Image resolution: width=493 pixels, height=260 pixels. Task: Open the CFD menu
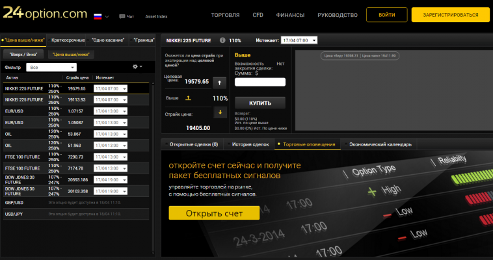click(258, 15)
